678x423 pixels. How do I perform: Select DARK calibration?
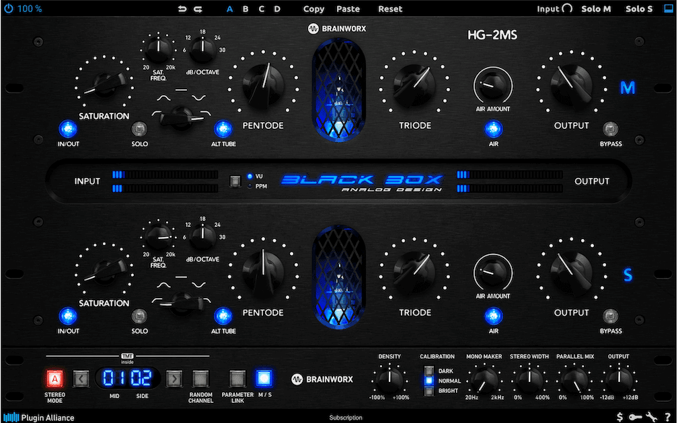pos(429,371)
